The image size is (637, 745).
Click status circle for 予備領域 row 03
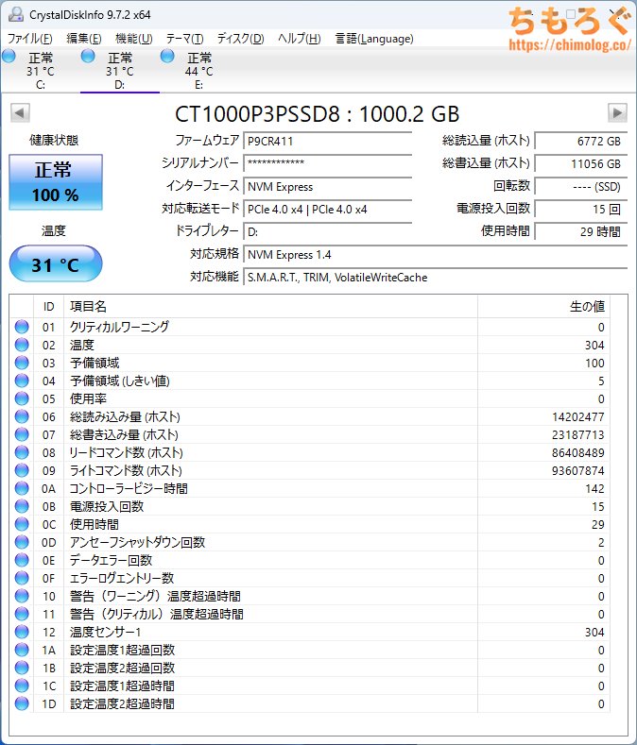(x=22, y=363)
